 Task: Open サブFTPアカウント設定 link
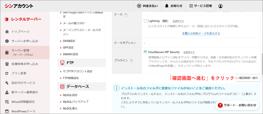78,71
